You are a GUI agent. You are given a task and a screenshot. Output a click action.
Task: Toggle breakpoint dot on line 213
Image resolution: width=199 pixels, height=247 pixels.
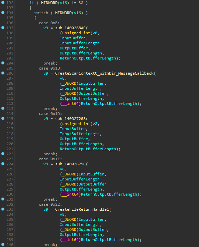(3, 108)
